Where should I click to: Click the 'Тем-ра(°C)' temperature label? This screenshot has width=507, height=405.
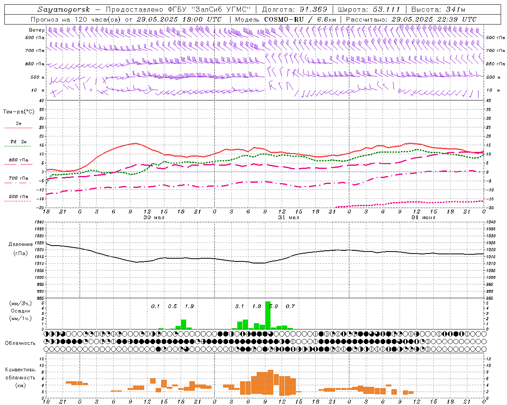[19, 112]
